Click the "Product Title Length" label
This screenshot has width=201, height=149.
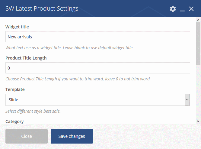pyautogui.click(x=26, y=58)
